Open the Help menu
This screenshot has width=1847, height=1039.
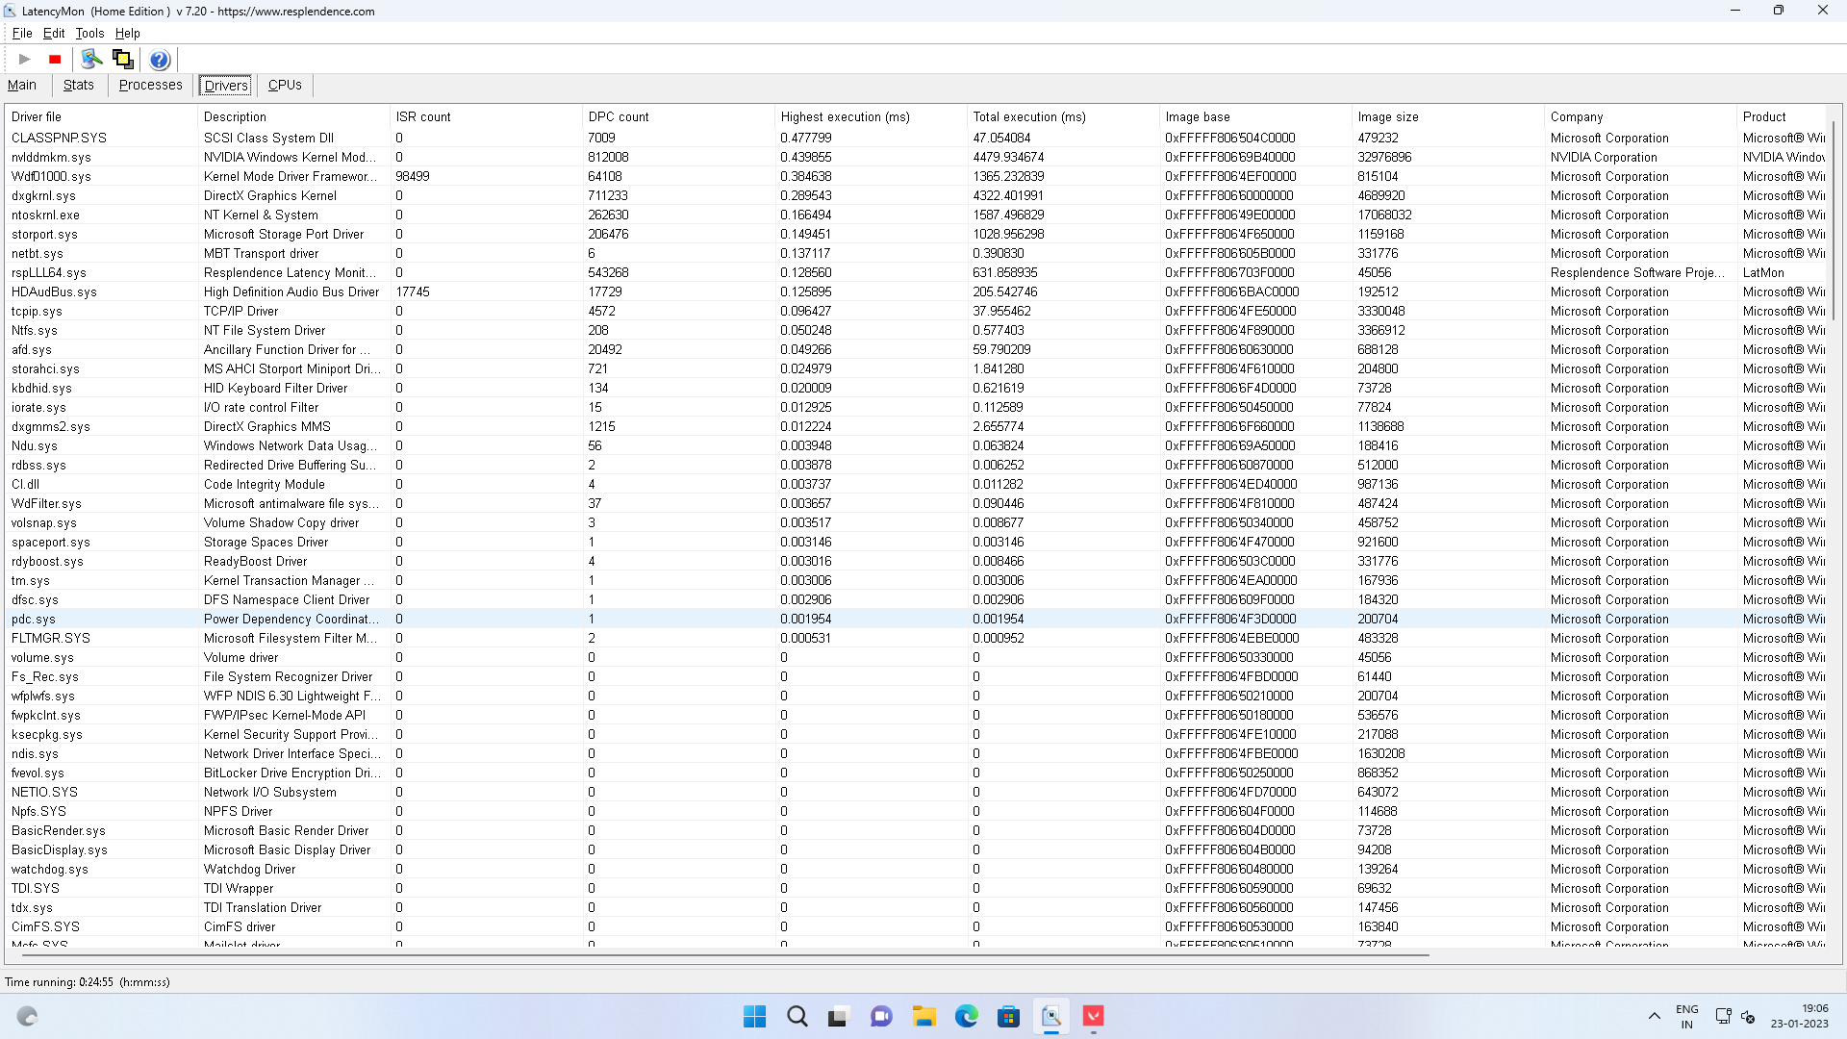128,33
